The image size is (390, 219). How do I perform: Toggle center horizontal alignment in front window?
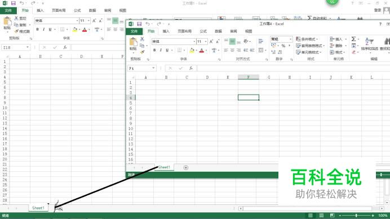click(x=232, y=50)
